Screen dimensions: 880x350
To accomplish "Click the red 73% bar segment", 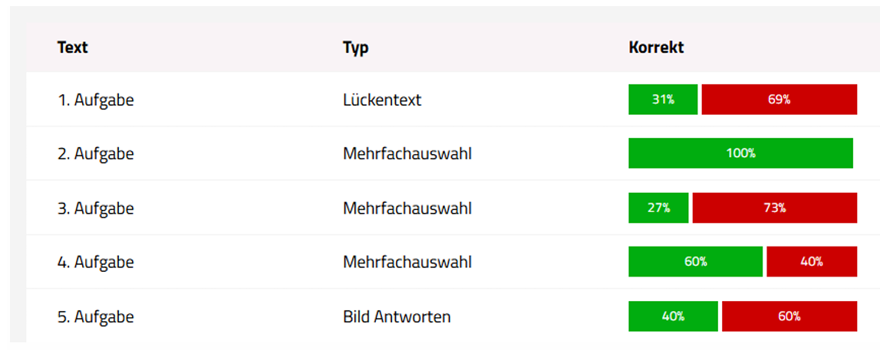I will coord(774,208).
